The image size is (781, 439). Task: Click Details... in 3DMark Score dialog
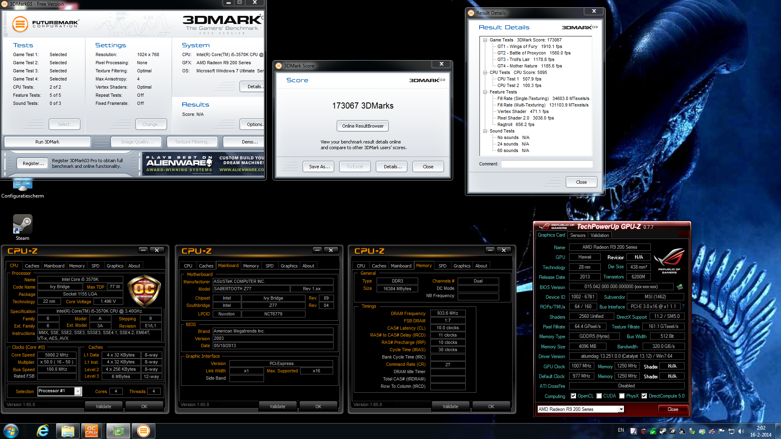pos(392,167)
